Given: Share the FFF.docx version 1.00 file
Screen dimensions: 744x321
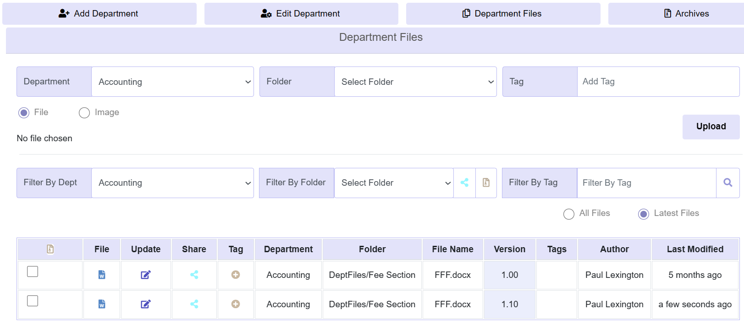Looking at the screenshot, I should click(194, 275).
